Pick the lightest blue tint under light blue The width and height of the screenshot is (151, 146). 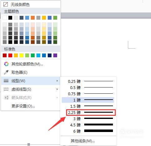[27, 25]
